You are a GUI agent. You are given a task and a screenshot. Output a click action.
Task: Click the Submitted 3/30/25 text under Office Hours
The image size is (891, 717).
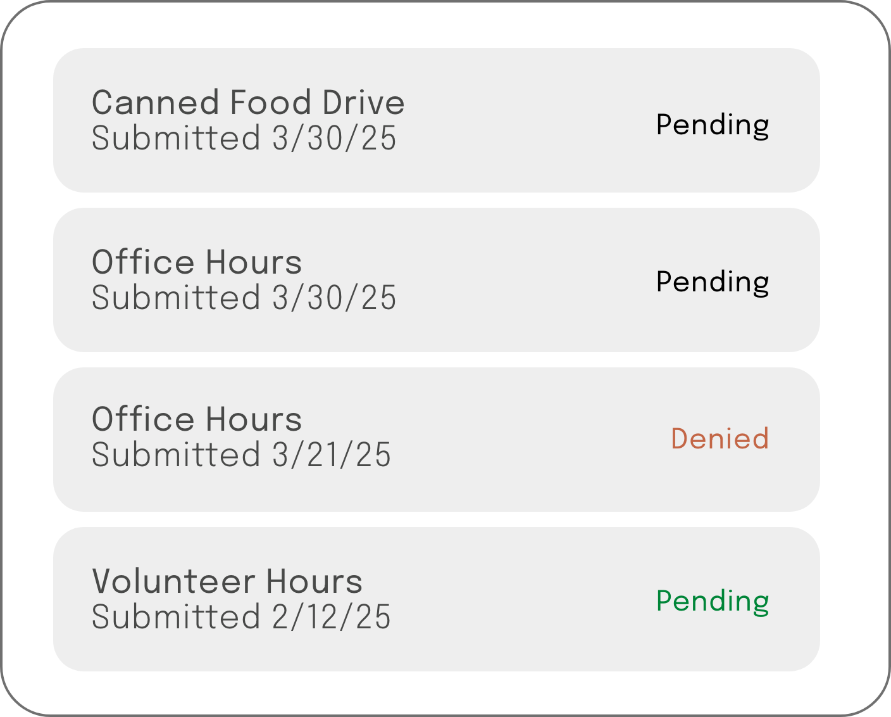[244, 298]
